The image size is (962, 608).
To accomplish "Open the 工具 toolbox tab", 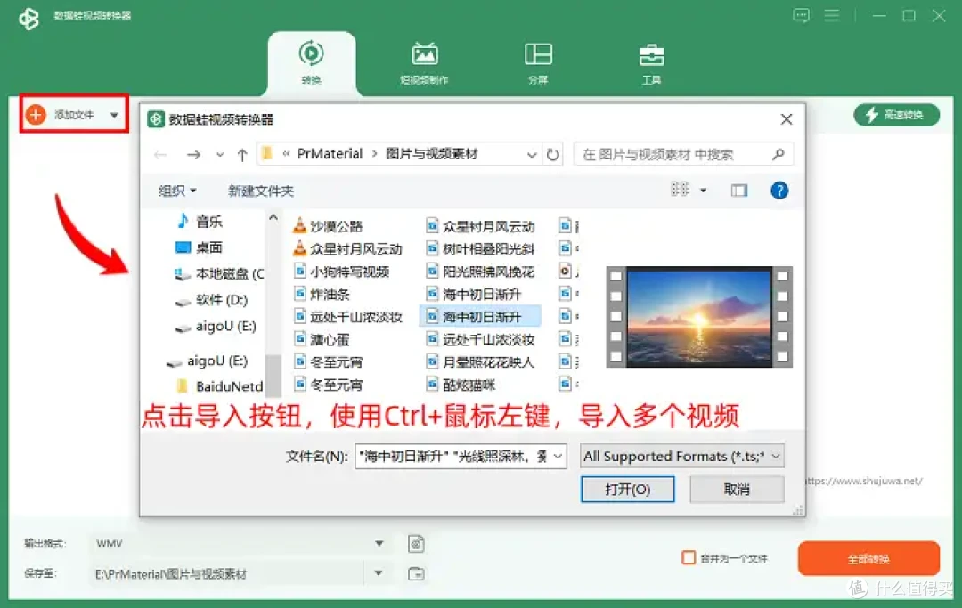I will pos(651,63).
